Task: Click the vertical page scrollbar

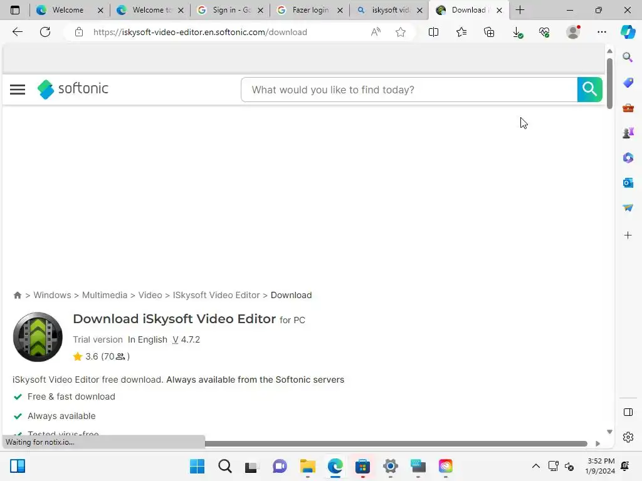Action: click(x=609, y=83)
